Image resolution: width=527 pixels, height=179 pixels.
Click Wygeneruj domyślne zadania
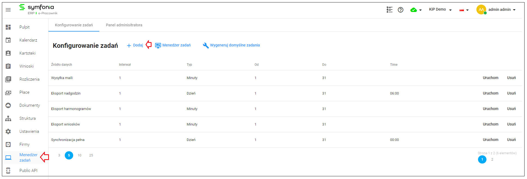coord(232,45)
